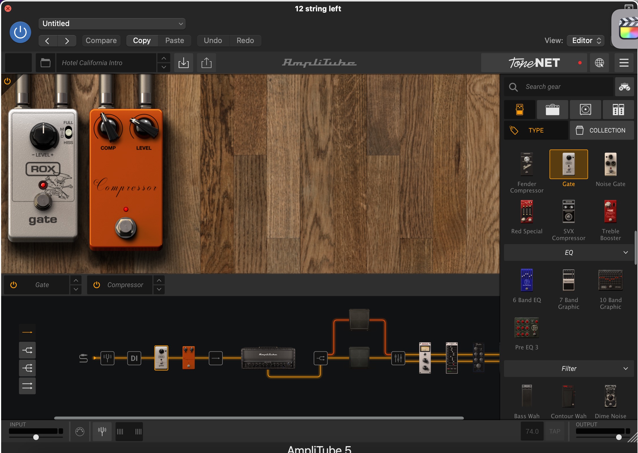Click the splitter block after the amp
The width and height of the screenshot is (638, 453).
click(x=320, y=358)
